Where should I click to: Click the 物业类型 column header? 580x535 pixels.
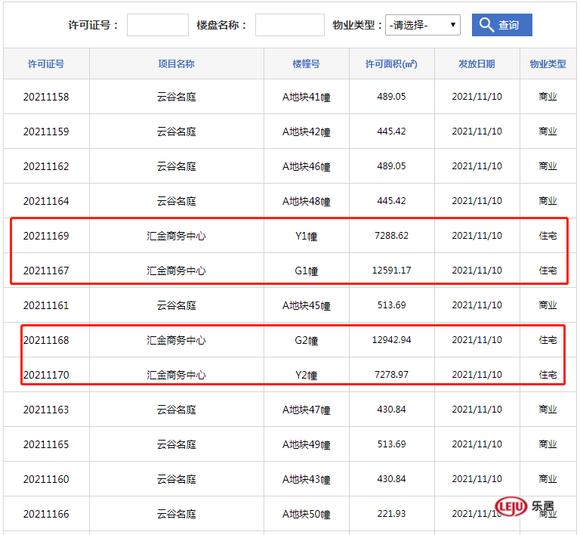click(x=548, y=63)
